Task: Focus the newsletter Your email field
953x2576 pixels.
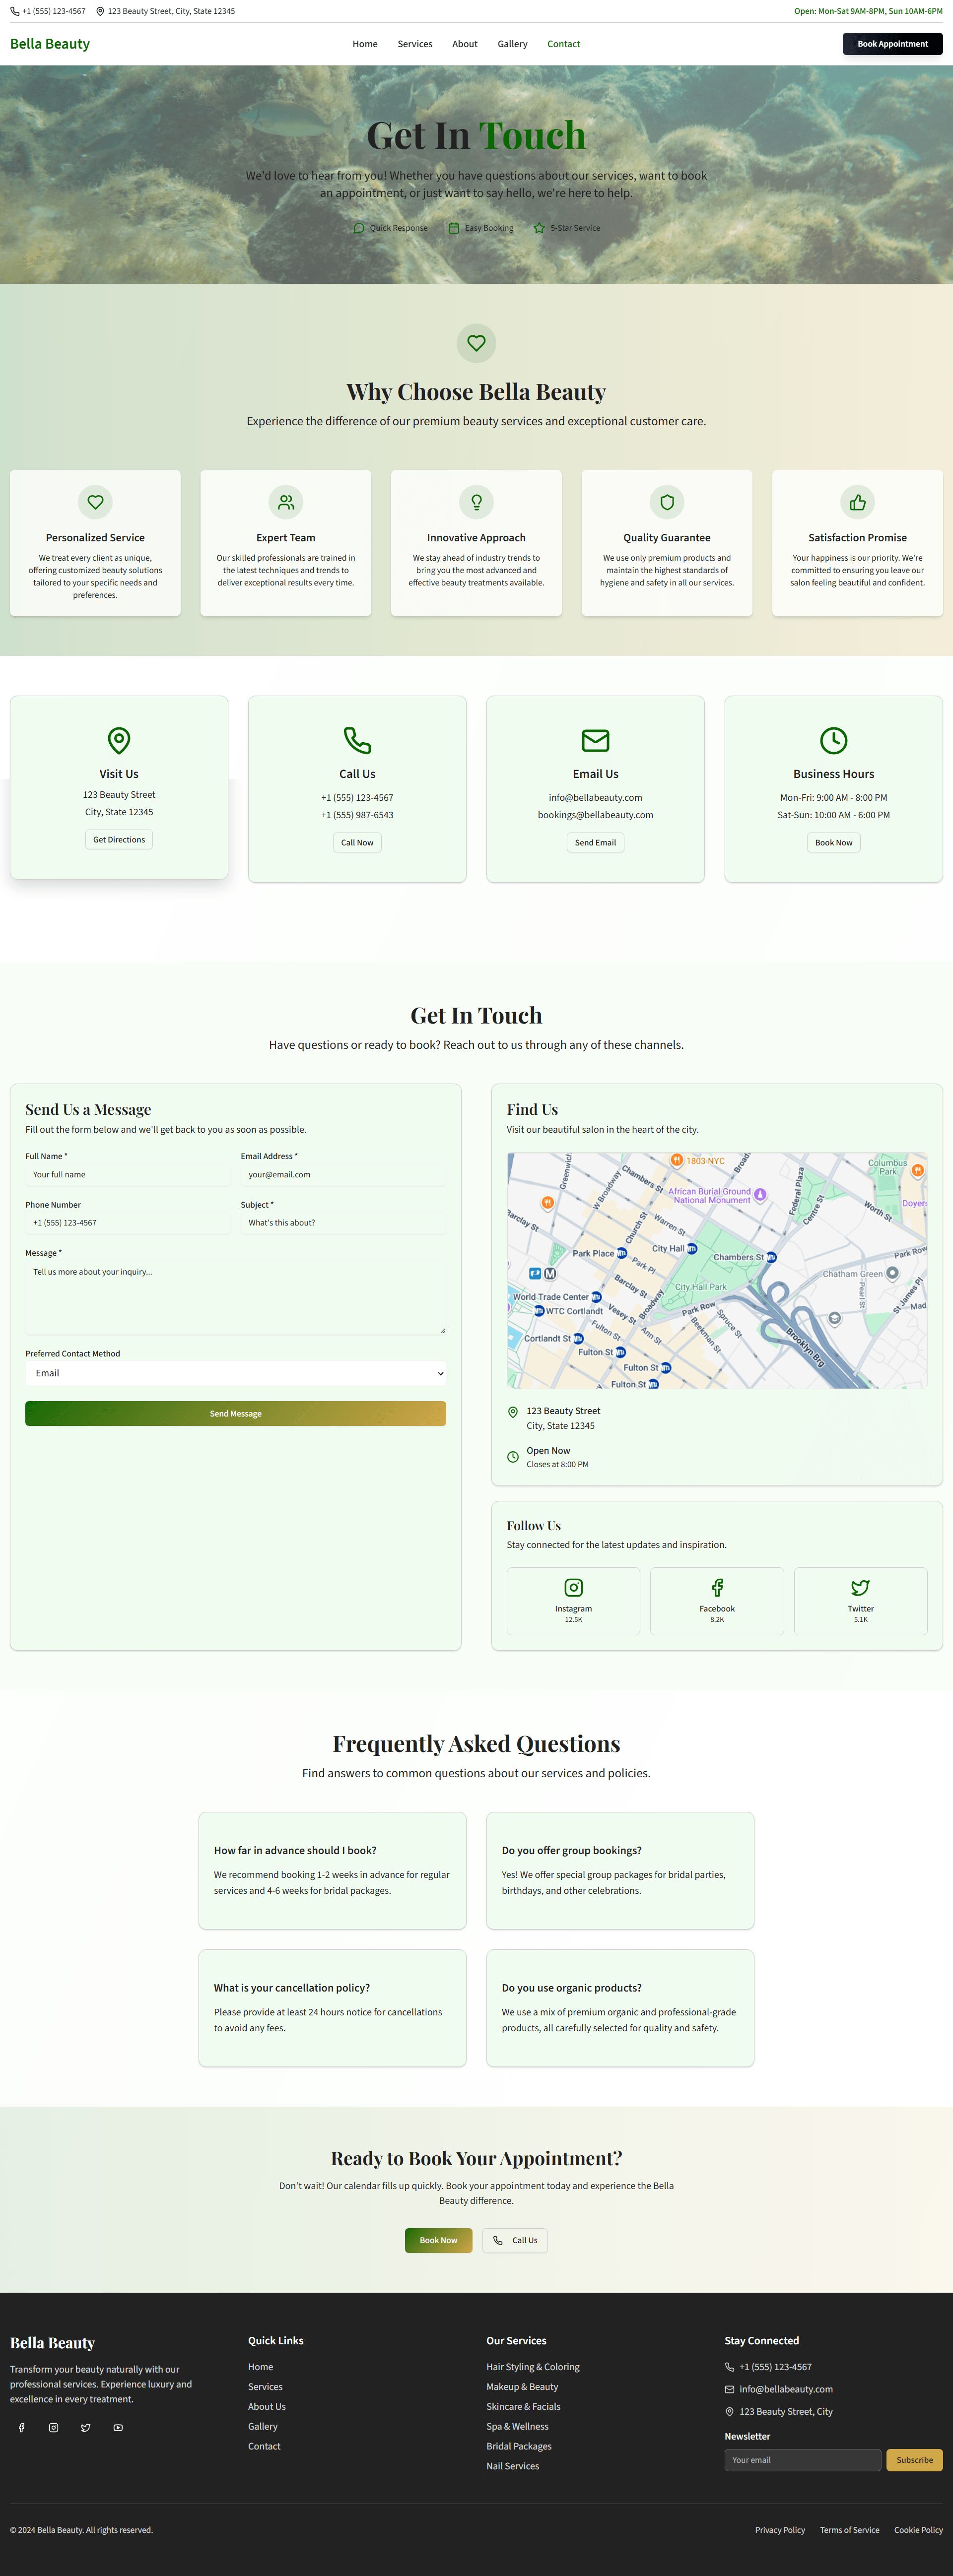Action: point(803,2460)
